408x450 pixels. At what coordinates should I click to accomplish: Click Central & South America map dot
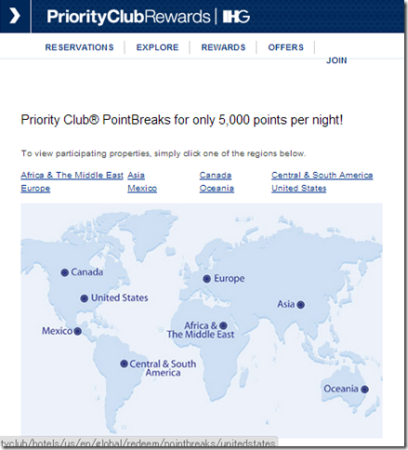(124, 364)
